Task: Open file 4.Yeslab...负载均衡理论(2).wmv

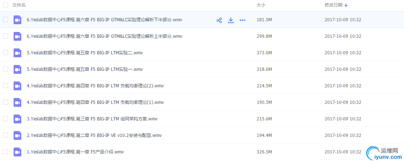Action: pos(95,86)
